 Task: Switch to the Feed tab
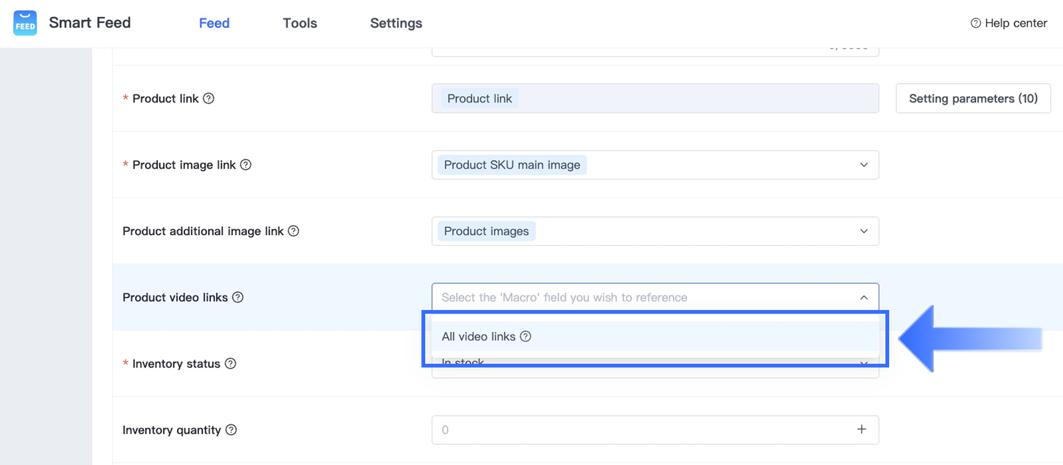[214, 23]
